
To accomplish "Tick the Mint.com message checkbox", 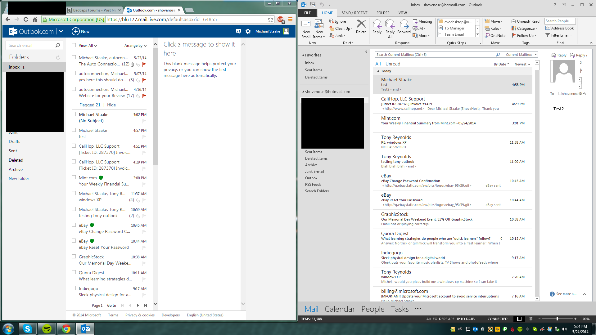I will [x=74, y=177].
